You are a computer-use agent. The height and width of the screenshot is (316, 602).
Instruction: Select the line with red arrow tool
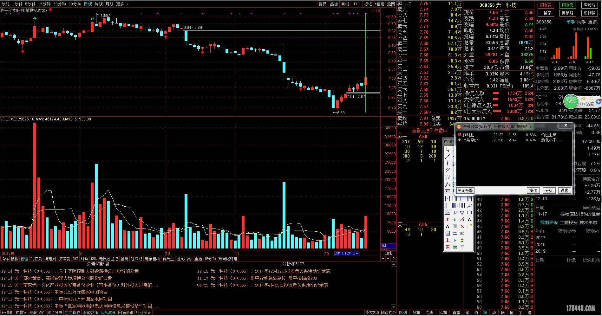coord(462,219)
